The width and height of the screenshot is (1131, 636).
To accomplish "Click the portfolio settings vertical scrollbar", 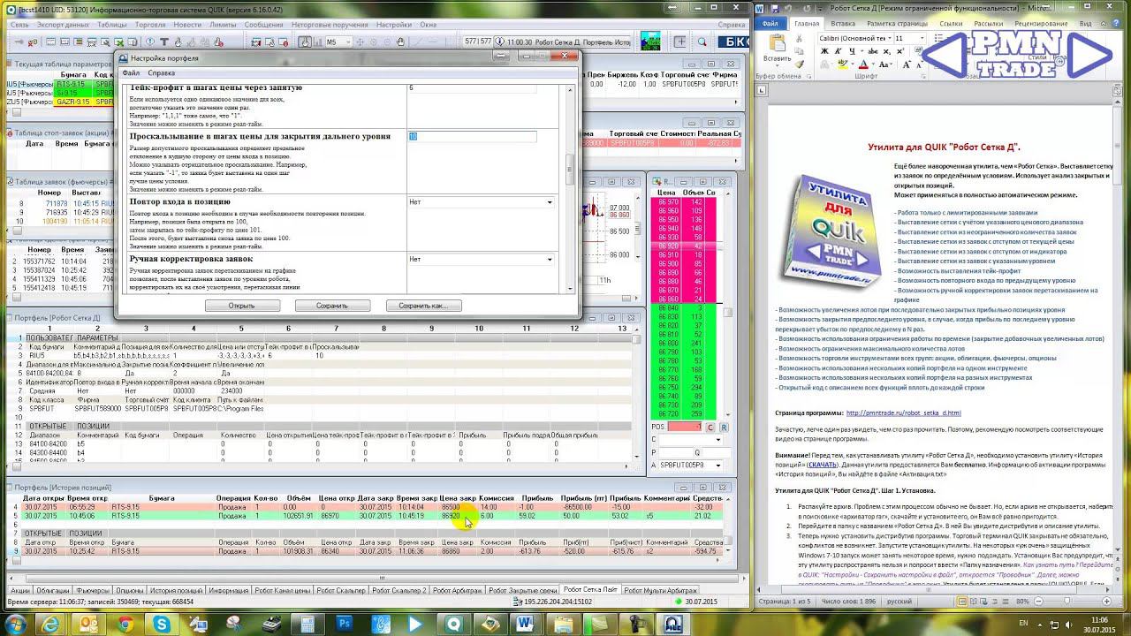I will pyautogui.click(x=570, y=188).
